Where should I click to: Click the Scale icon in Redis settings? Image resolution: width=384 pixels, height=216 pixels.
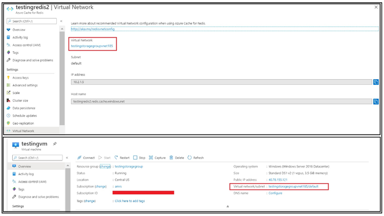click(x=9, y=93)
